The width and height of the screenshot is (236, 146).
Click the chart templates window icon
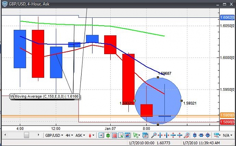click(145, 135)
